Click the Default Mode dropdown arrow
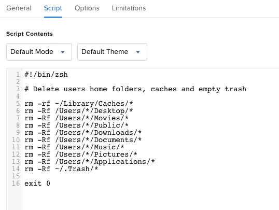279x210 pixels. (63, 52)
